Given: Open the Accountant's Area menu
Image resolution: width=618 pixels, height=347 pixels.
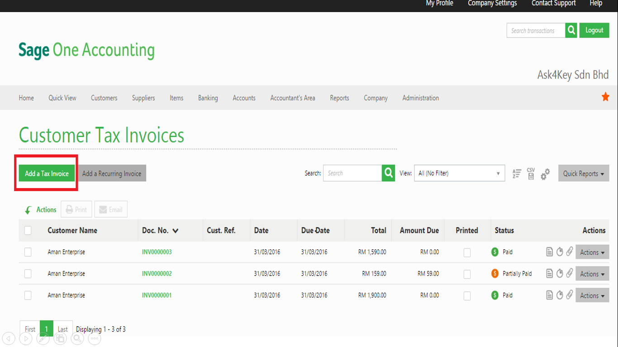Looking at the screenshot, I should pos(293,98).
